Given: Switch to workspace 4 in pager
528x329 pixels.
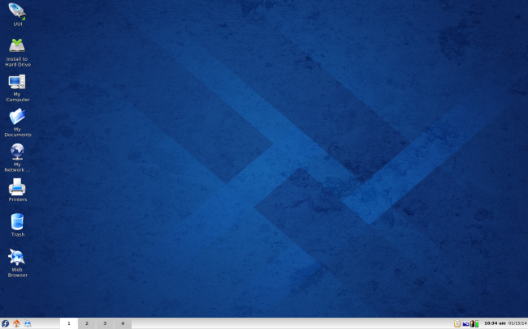Looking at the screenshot, I should coord(123,323).
